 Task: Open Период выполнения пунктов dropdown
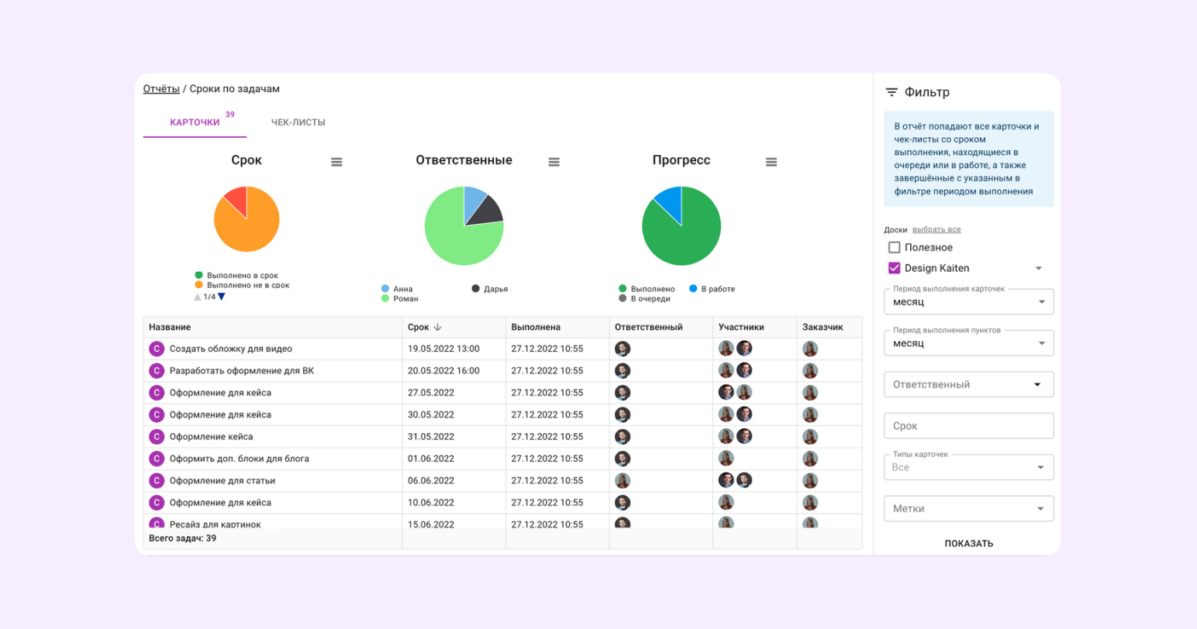[x=969, y=343]
